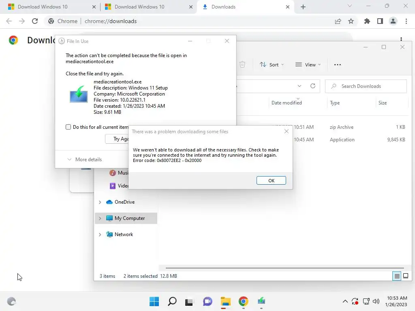
Task: Switch to Chrome from taskbar
Action: [243, 301]
